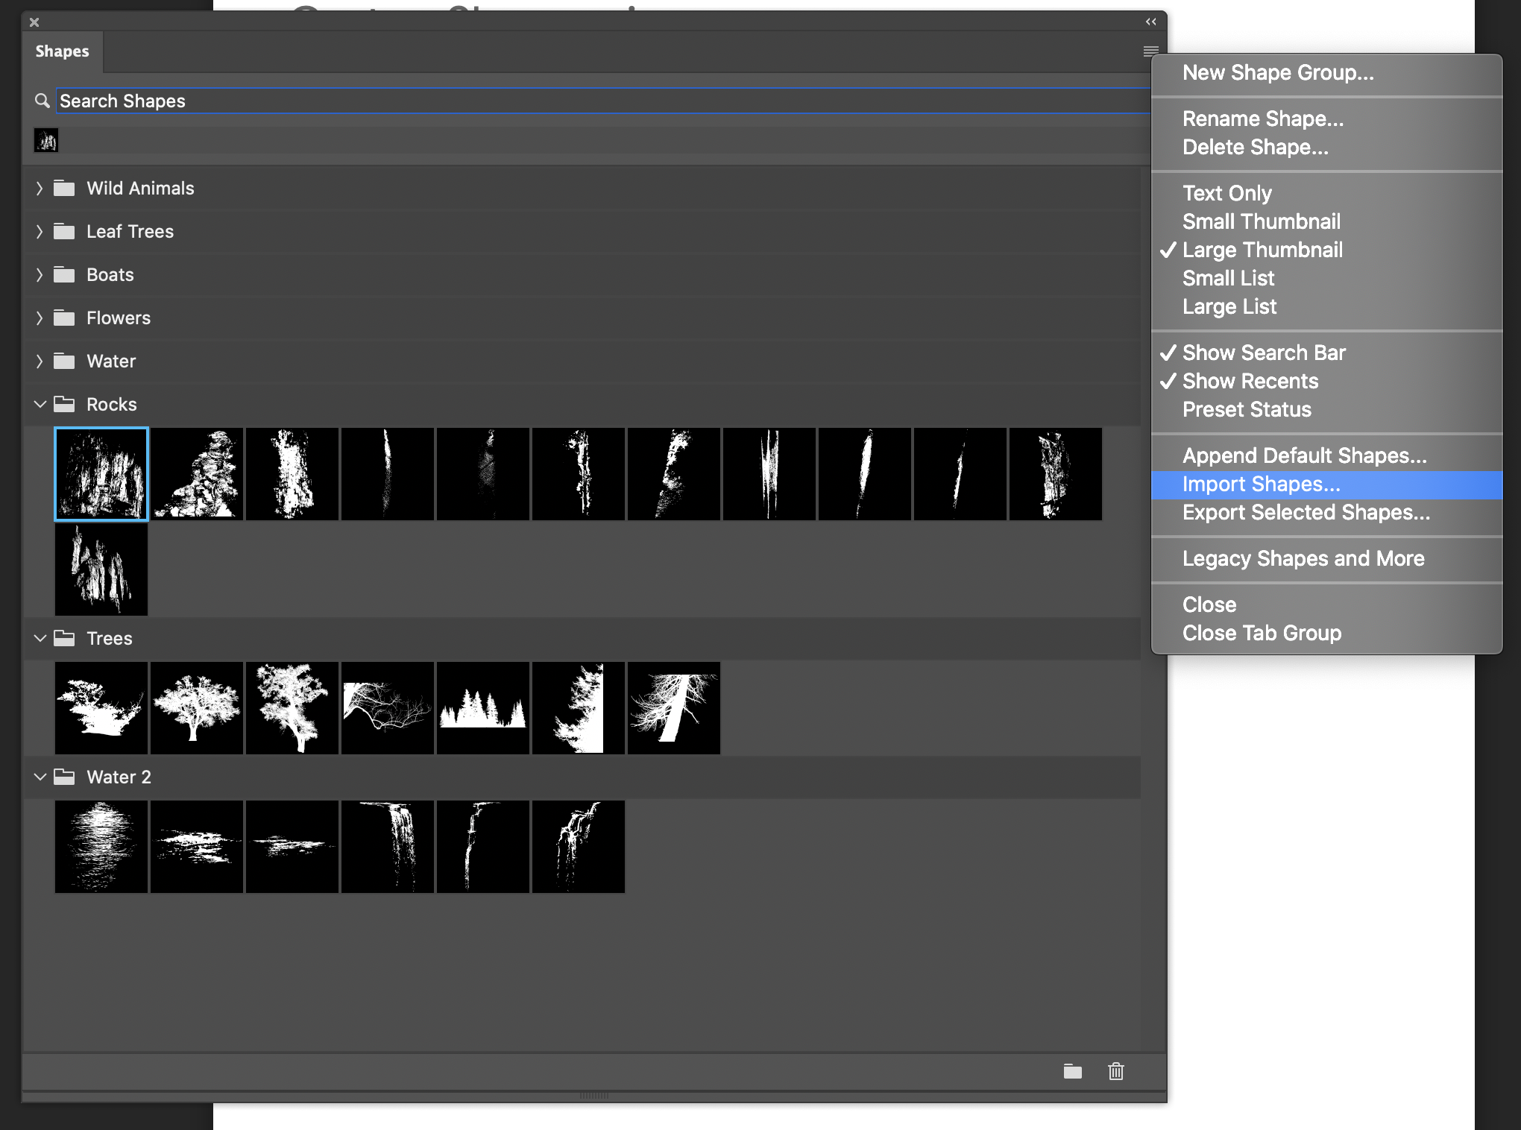
Task: Delete selected shape using trash icon
Action: [1115, 1071]
